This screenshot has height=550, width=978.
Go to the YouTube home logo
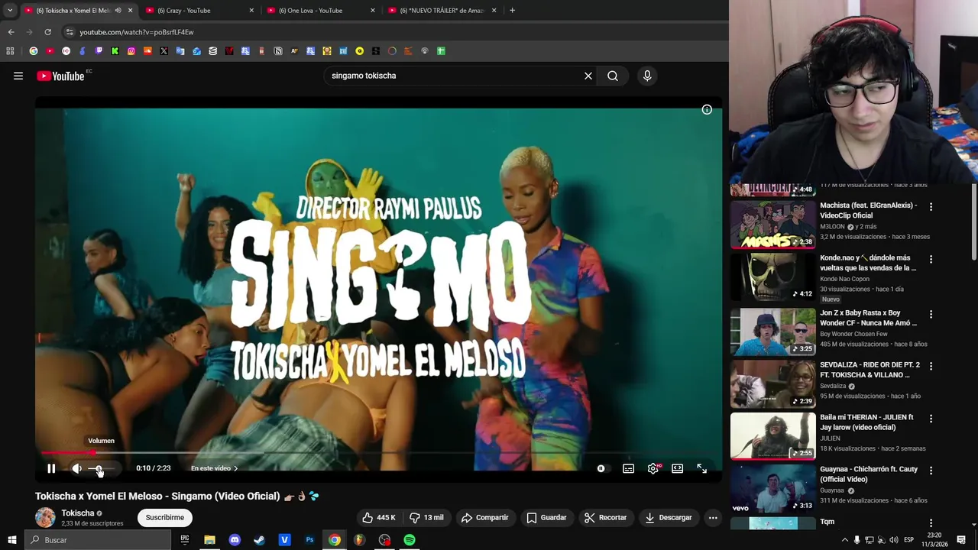(x=60, y=76)
